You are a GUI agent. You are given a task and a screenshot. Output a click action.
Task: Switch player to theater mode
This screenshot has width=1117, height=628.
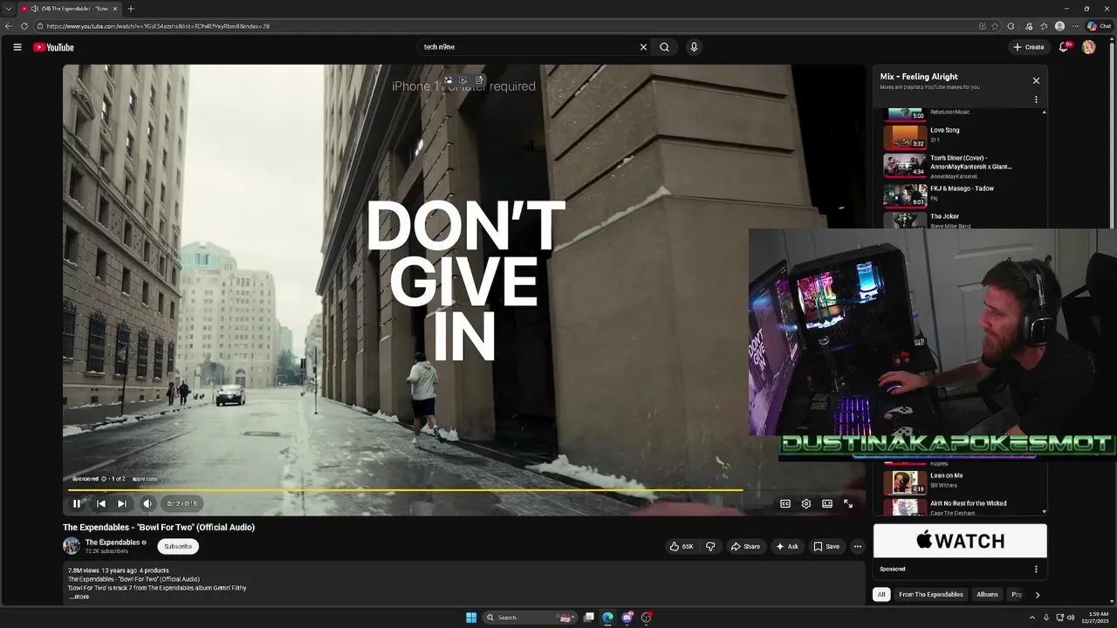[827, 503]
